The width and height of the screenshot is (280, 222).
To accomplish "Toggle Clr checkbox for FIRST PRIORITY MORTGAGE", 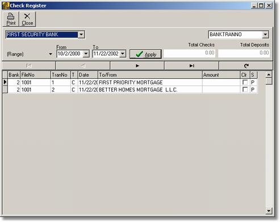I will click(245, 82).
